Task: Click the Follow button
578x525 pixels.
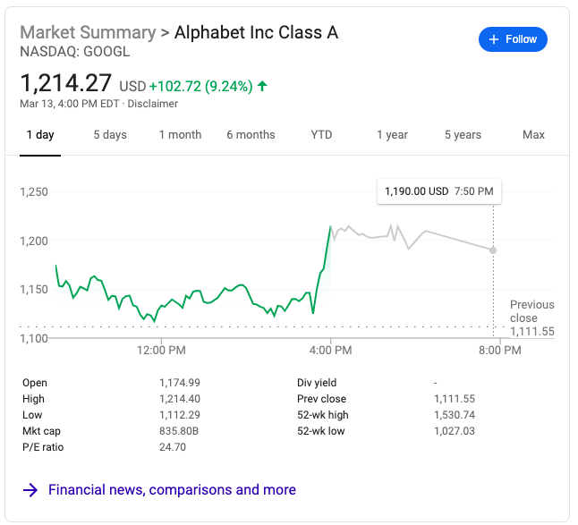Action: 513,39
